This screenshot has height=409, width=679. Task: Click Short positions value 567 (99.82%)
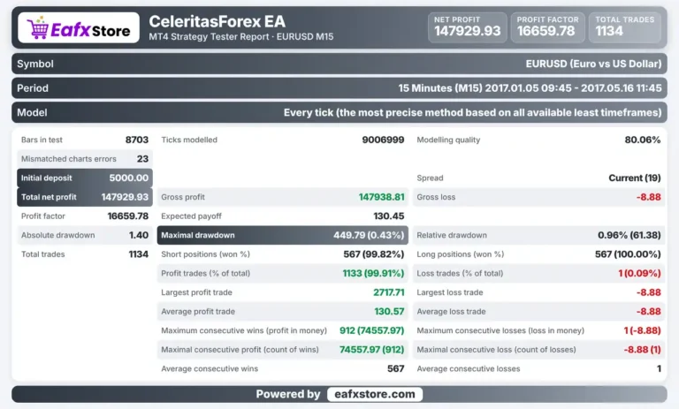(374, 254)
